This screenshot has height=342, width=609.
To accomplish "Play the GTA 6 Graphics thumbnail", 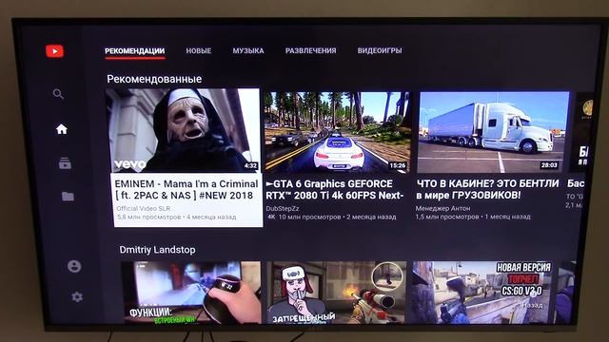I will [337, 132].
